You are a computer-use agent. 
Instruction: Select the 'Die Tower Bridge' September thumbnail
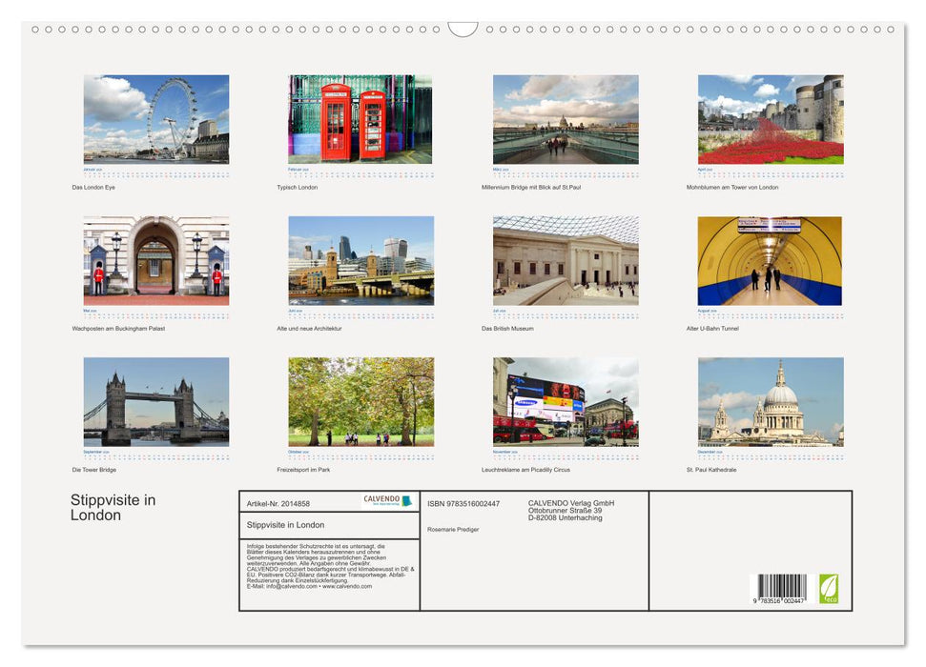[154, 400]
